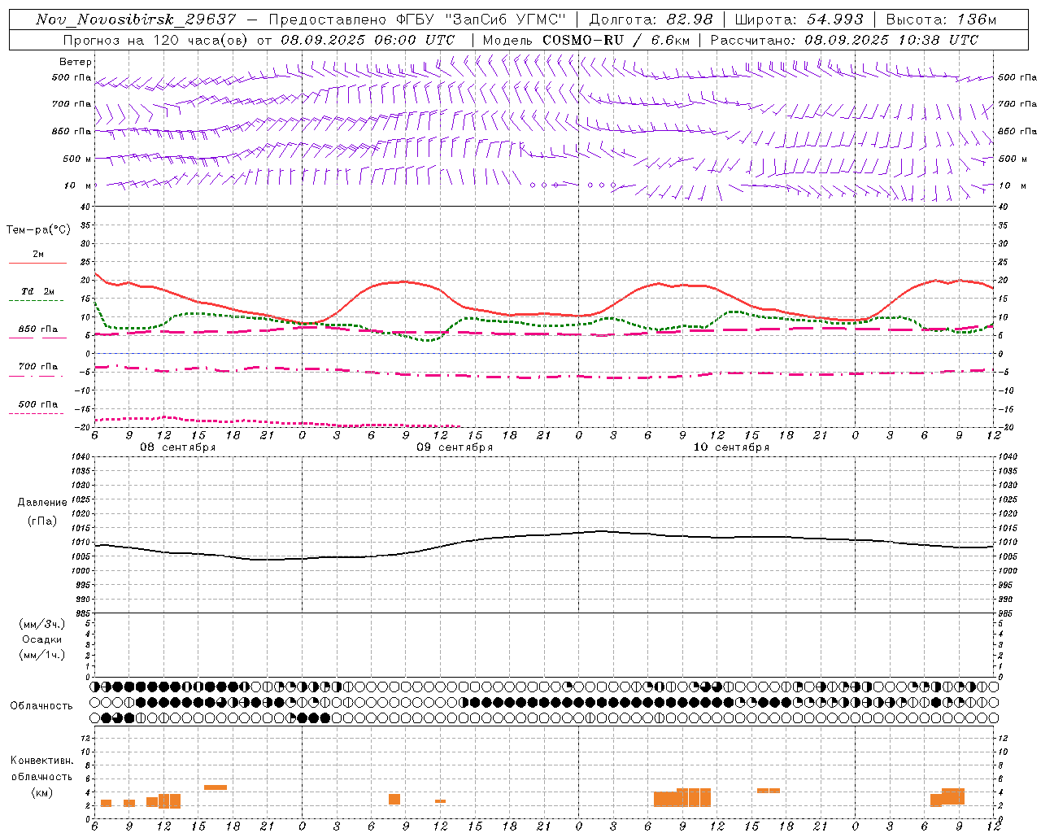Select the "Долгота: 82.98" header value
Viewport: 1041px width, 833px height.
(650, 20)
